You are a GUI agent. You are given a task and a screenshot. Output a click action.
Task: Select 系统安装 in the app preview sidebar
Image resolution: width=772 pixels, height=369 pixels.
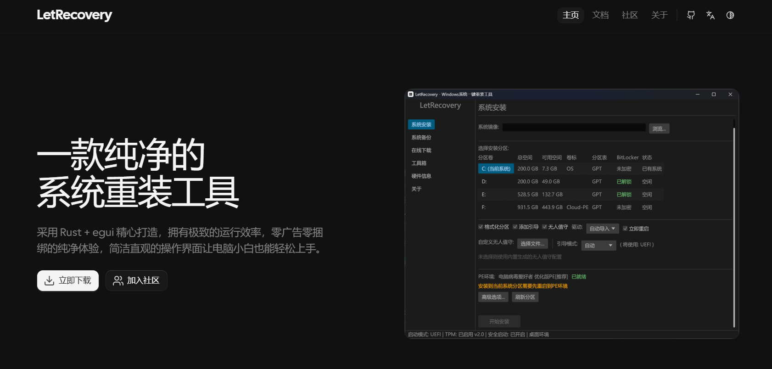[421, 125]
